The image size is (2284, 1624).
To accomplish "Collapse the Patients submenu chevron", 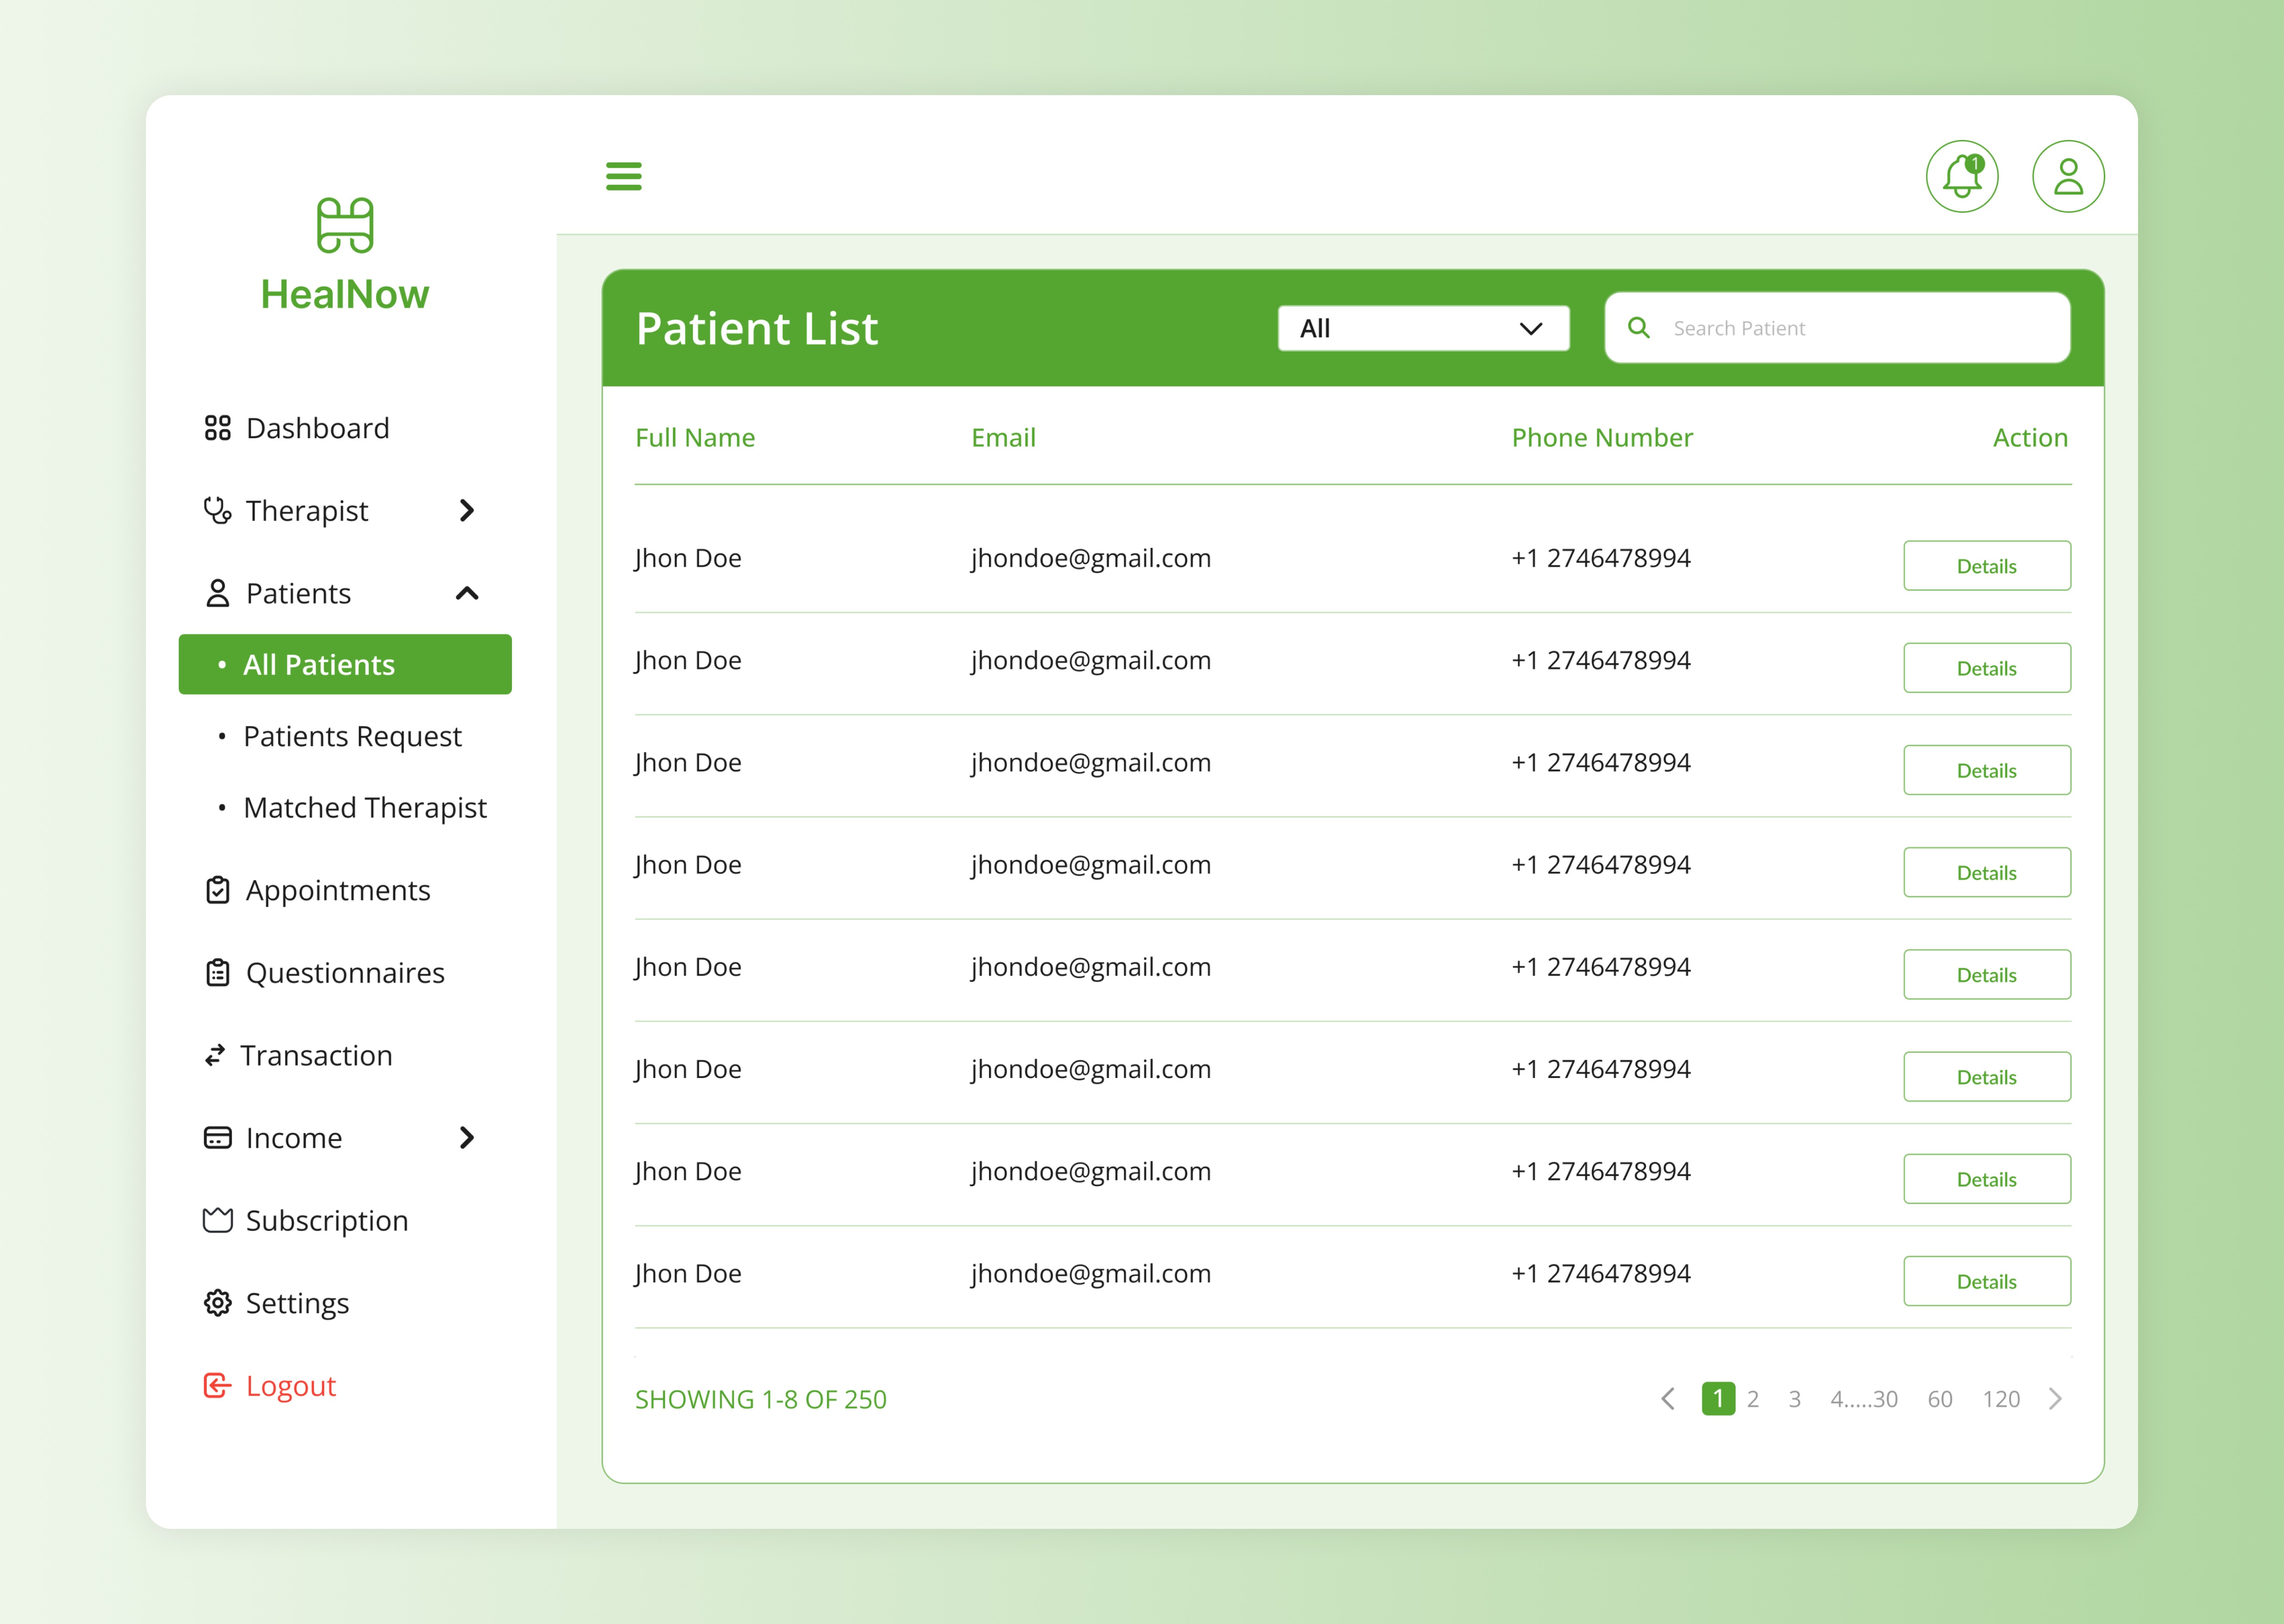I will click(x=466, y=593).
